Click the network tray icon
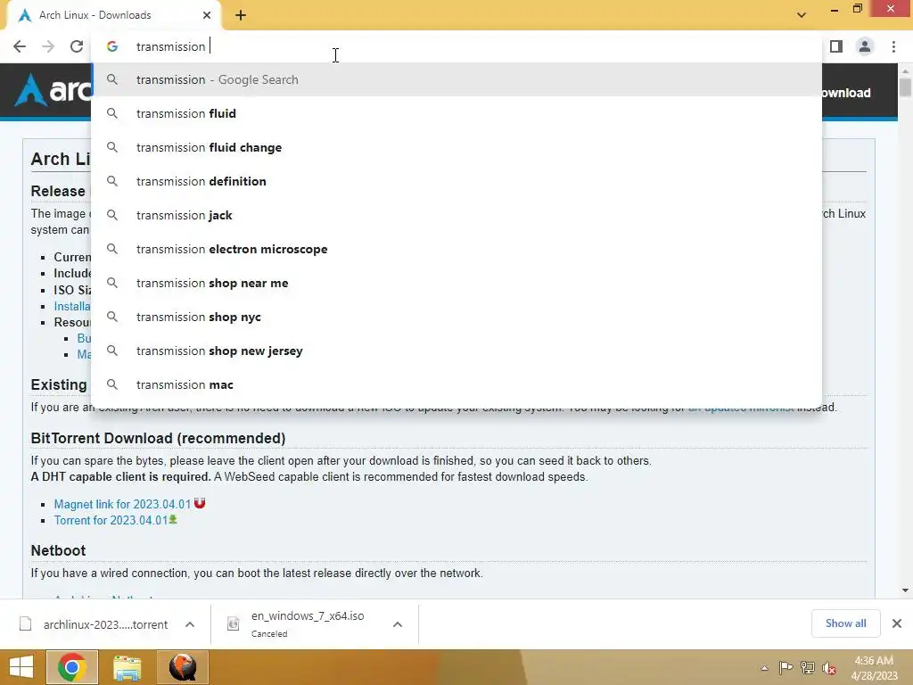This screenshot has width=913, height=685. click(x=808, y=668)
